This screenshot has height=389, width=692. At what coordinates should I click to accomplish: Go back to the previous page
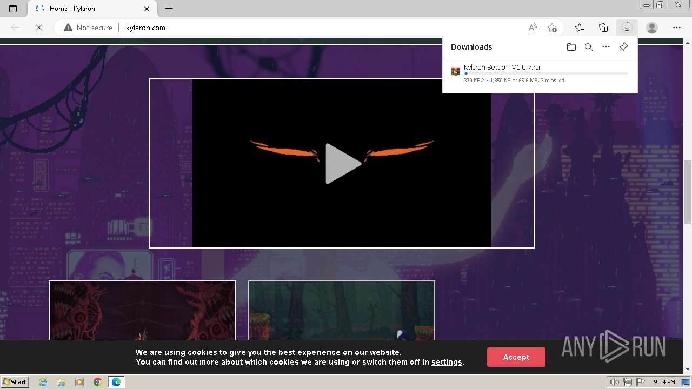(15, 28)
